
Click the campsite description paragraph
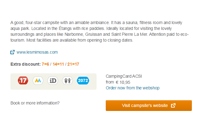100,31
